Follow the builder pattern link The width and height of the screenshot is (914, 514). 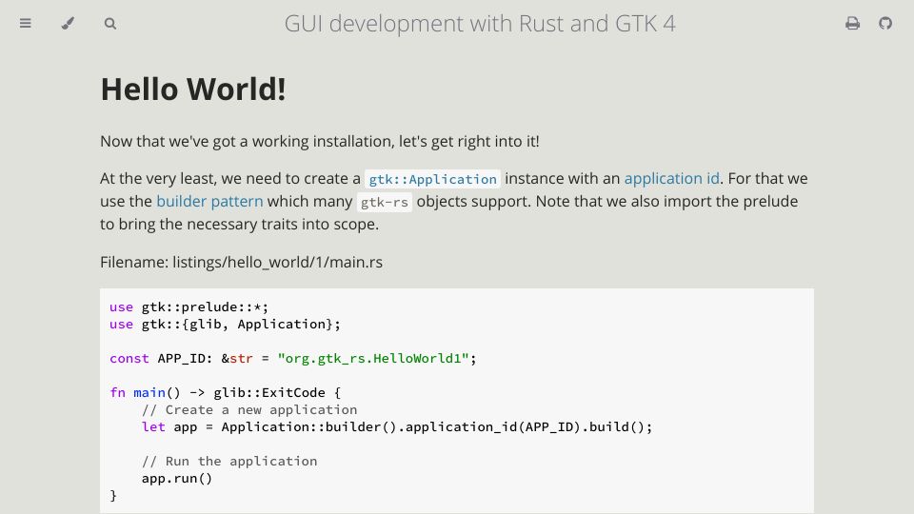click(209, 201)
